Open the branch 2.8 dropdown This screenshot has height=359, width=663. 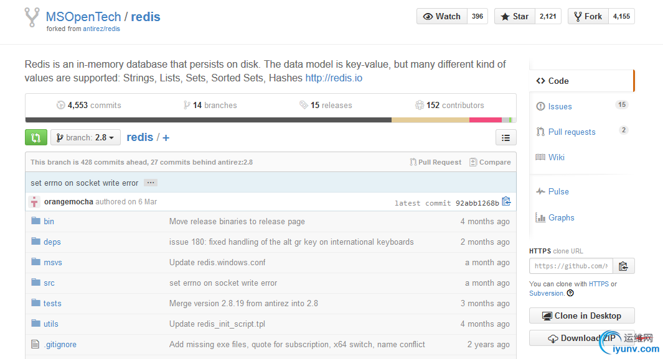(x=85, y=137)
